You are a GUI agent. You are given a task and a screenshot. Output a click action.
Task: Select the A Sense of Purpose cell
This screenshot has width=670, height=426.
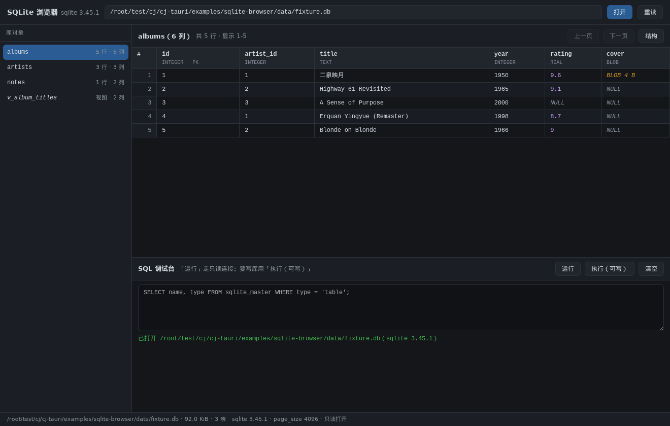click(x=401, y=103)
